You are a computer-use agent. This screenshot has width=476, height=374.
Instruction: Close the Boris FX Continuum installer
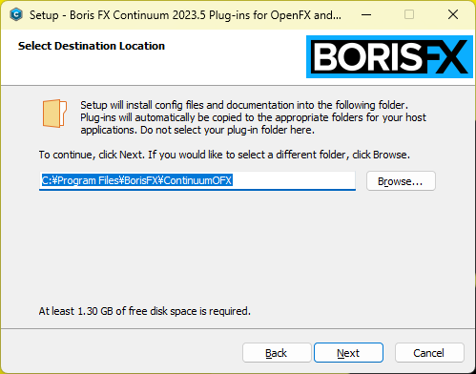tap(453, 14)
